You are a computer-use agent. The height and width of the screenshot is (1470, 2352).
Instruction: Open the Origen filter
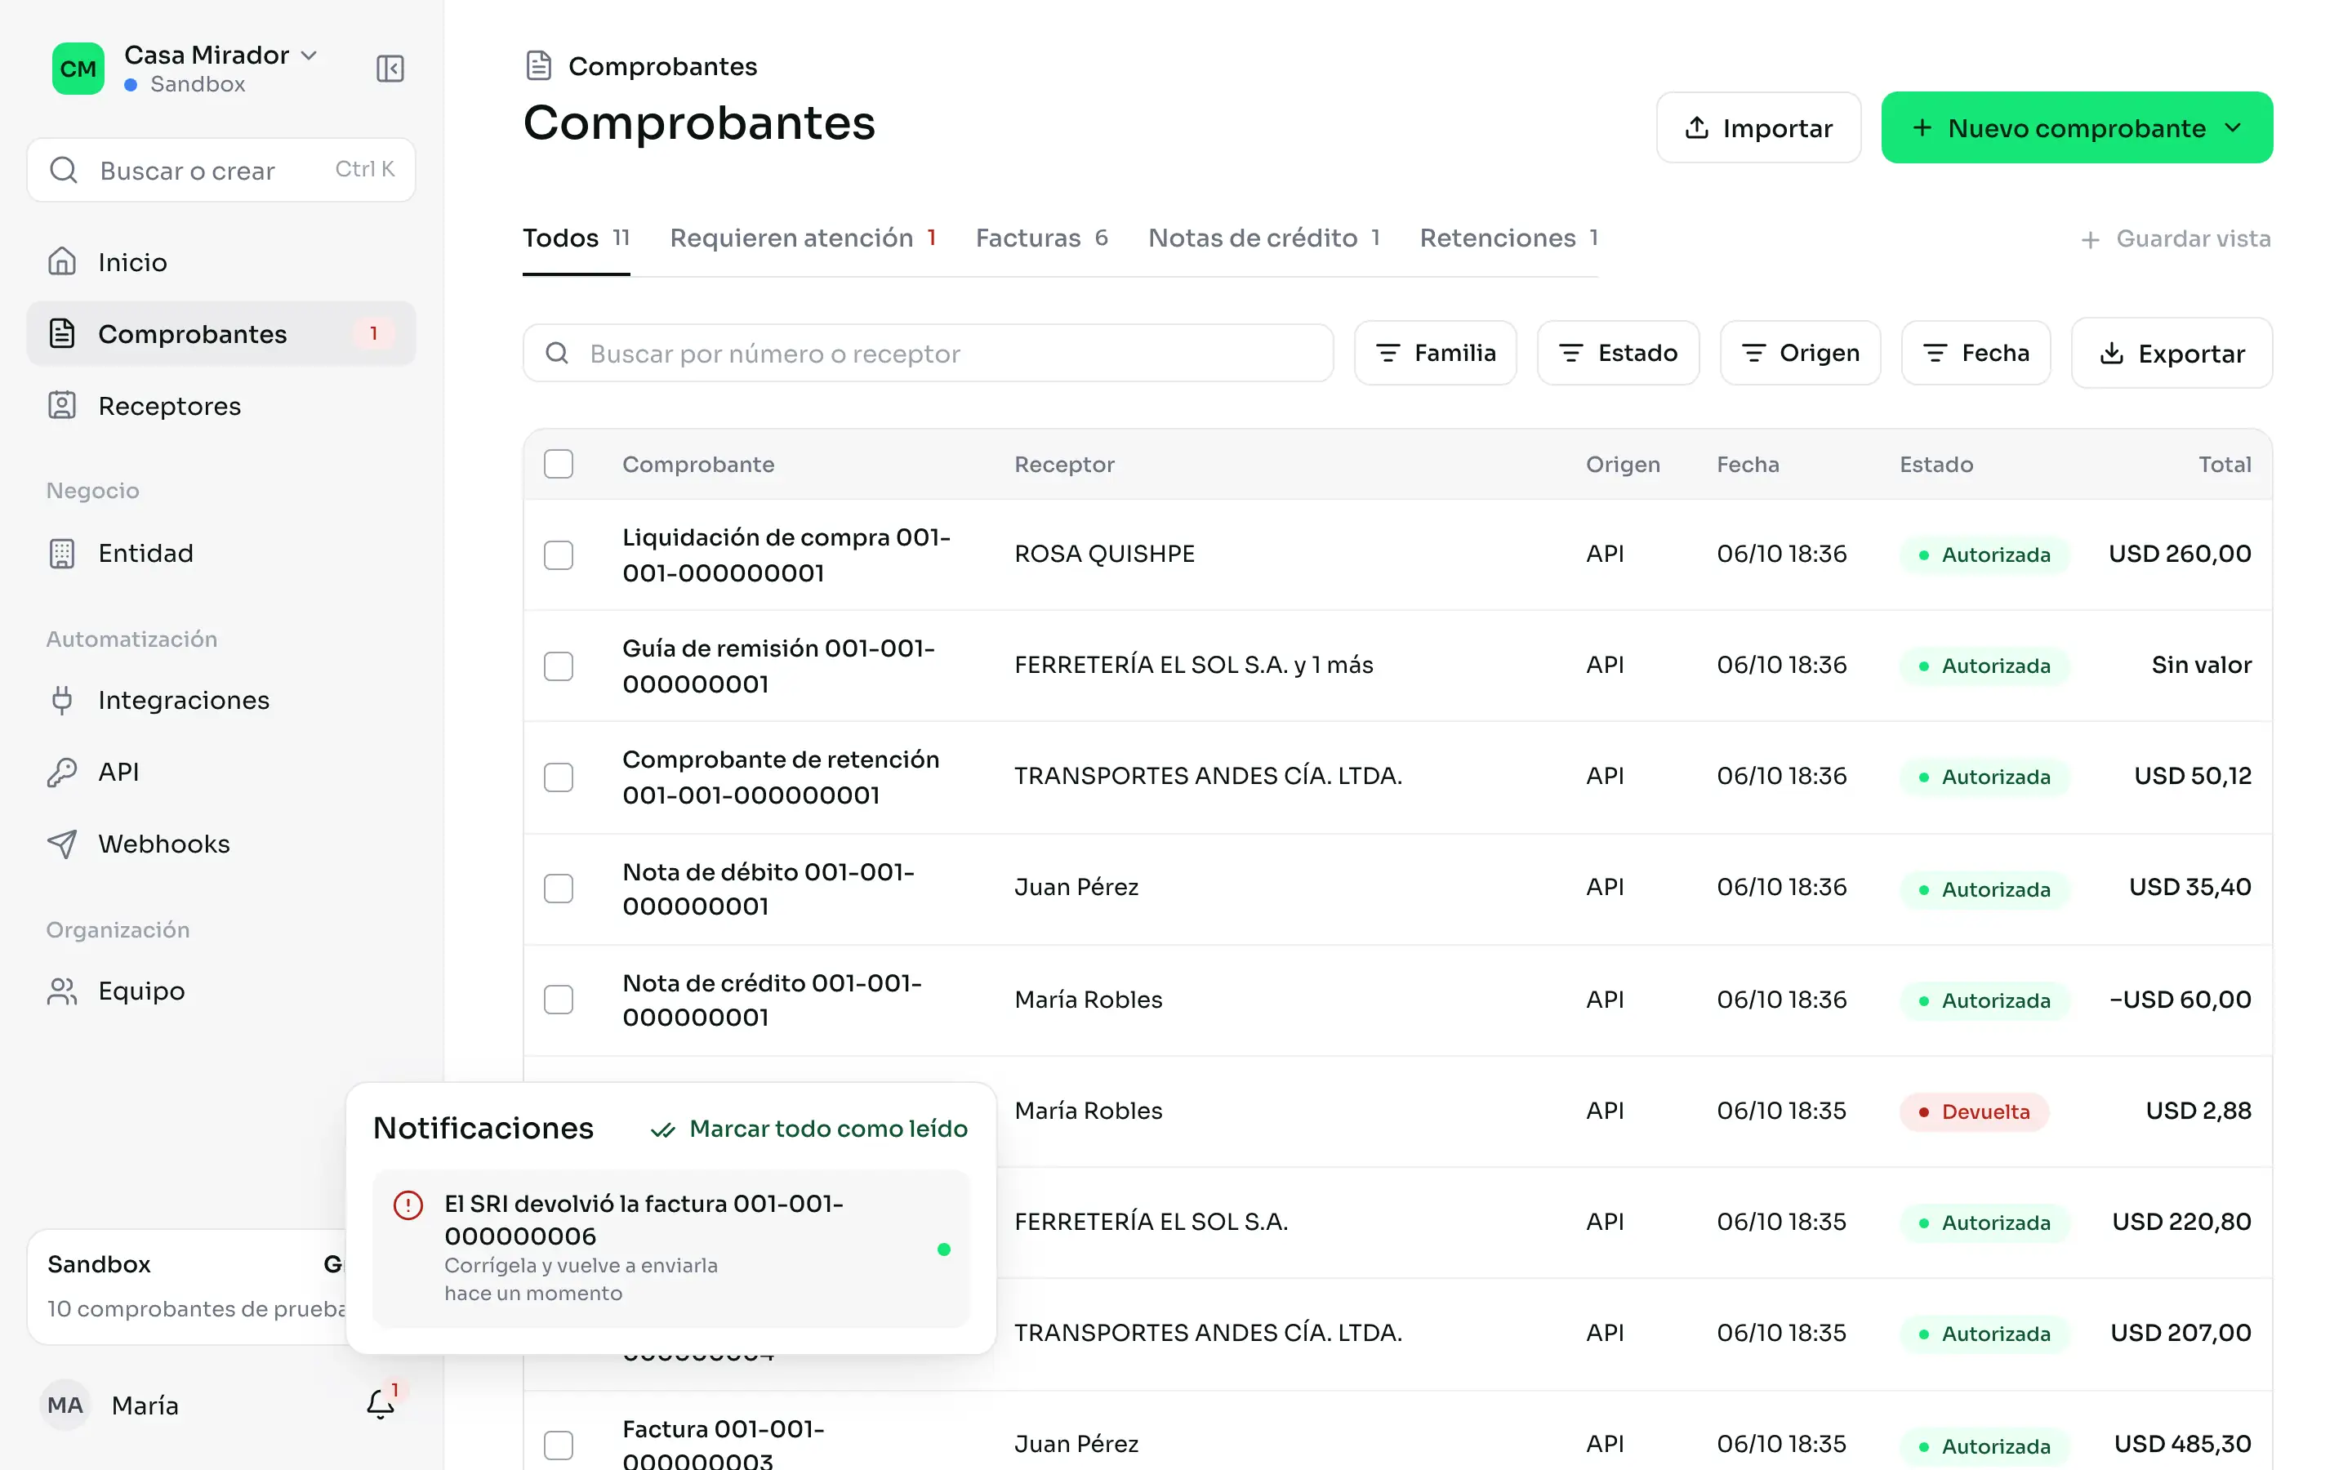click(1800, 353)
